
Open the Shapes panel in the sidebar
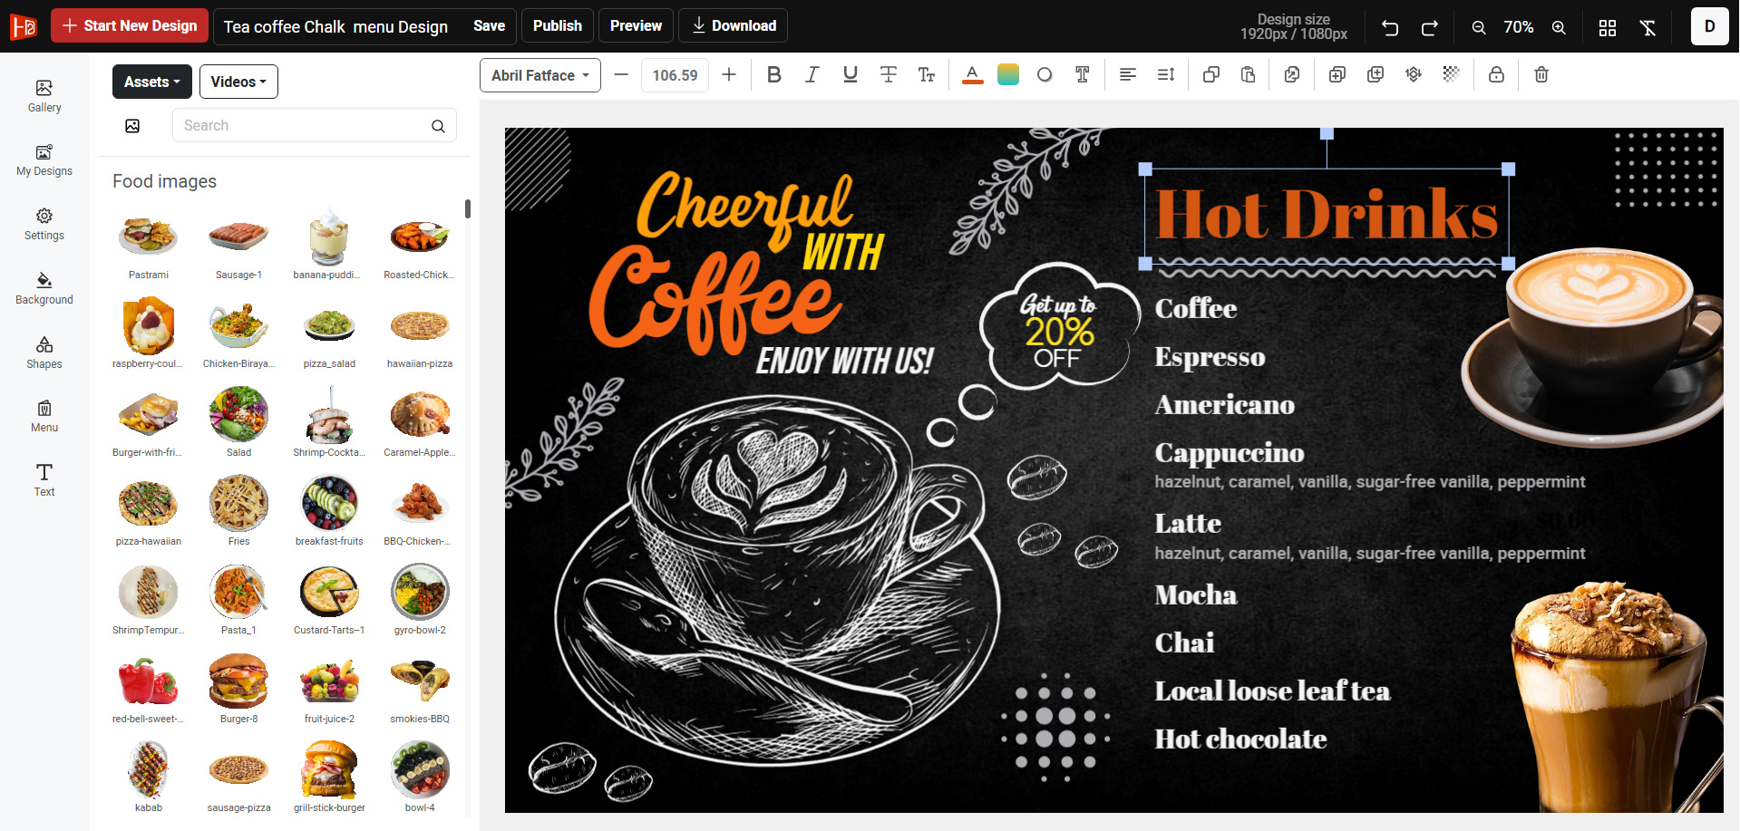[x=44, y=353]
